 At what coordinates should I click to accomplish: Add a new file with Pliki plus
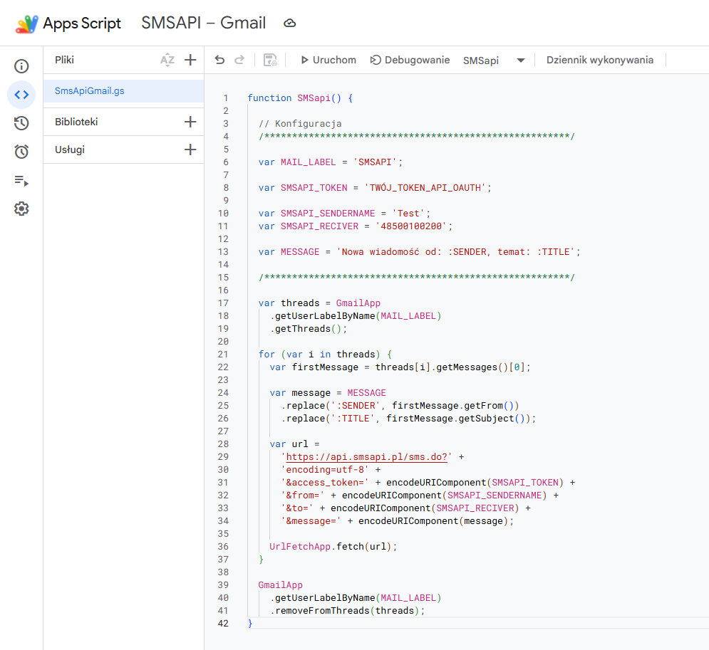pyautogui.click(x=190, y=60)
